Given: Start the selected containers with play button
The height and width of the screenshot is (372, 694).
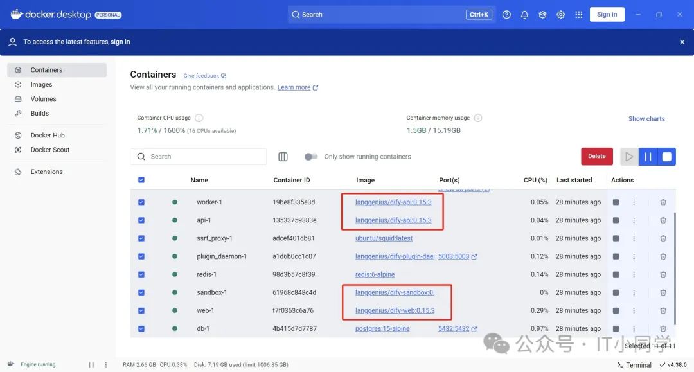Looking at the screenshot, I should coord(629,156).
